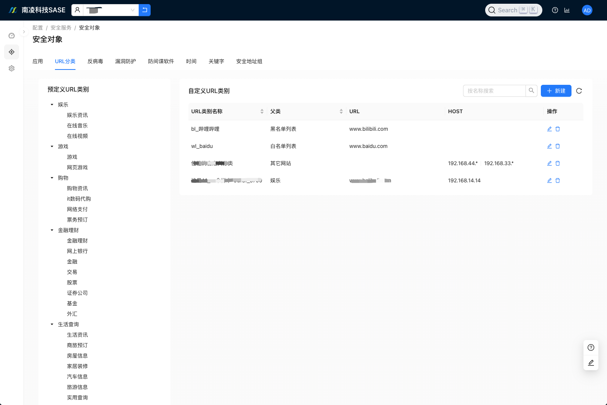Expand the collapsed sidebar chevron
Screen dimensions: 607x405
(24, 32)
